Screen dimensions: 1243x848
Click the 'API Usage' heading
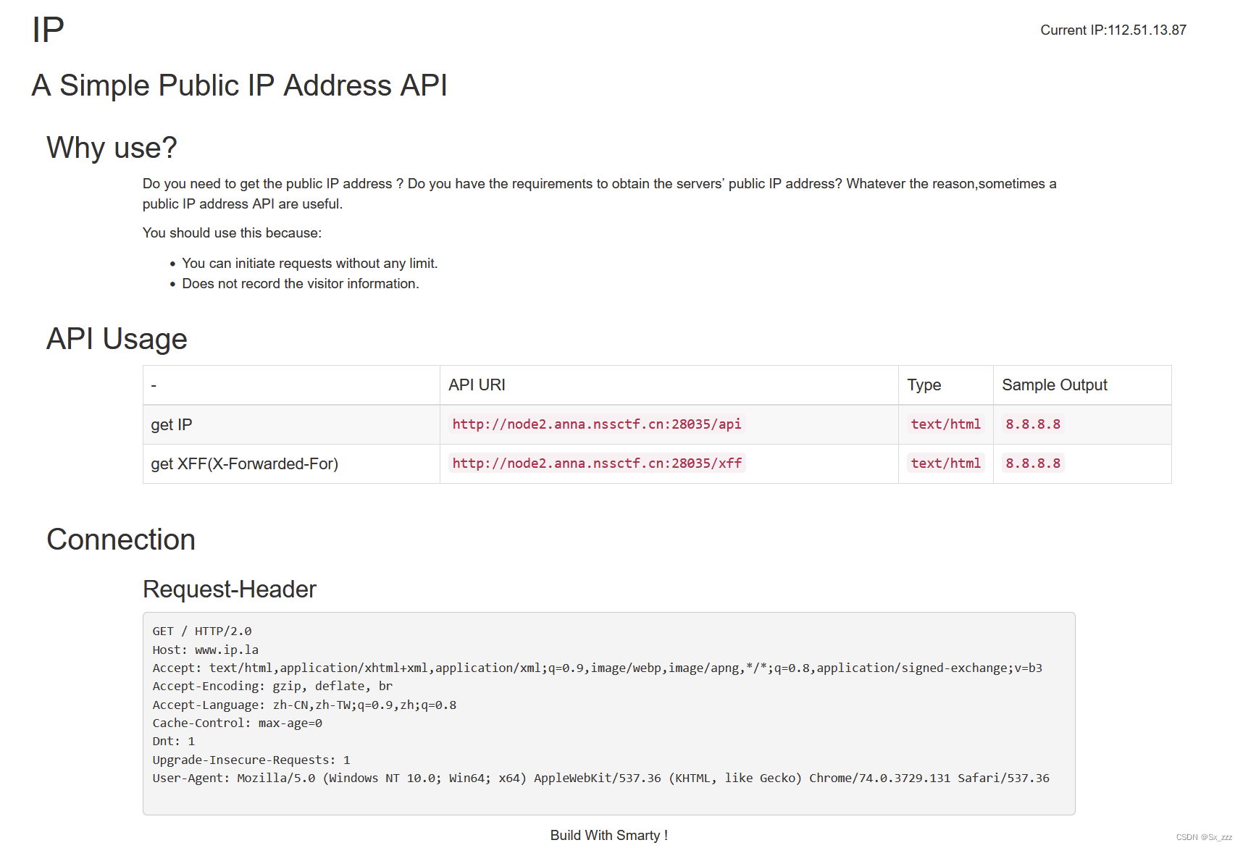click(117, 339)
